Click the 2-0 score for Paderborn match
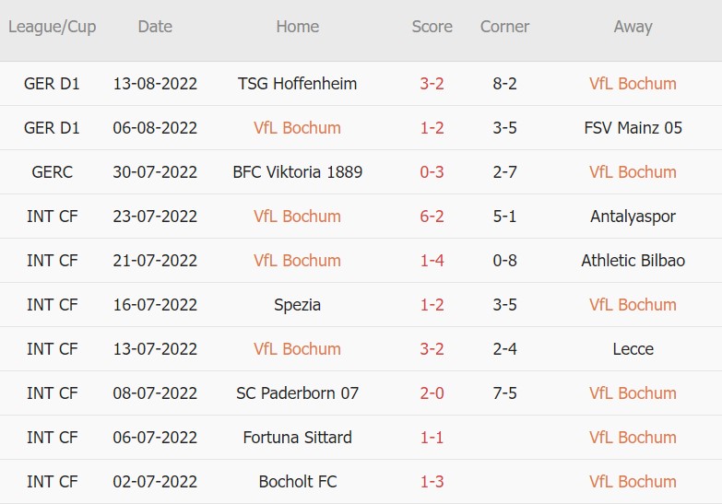 coord(432,393)
